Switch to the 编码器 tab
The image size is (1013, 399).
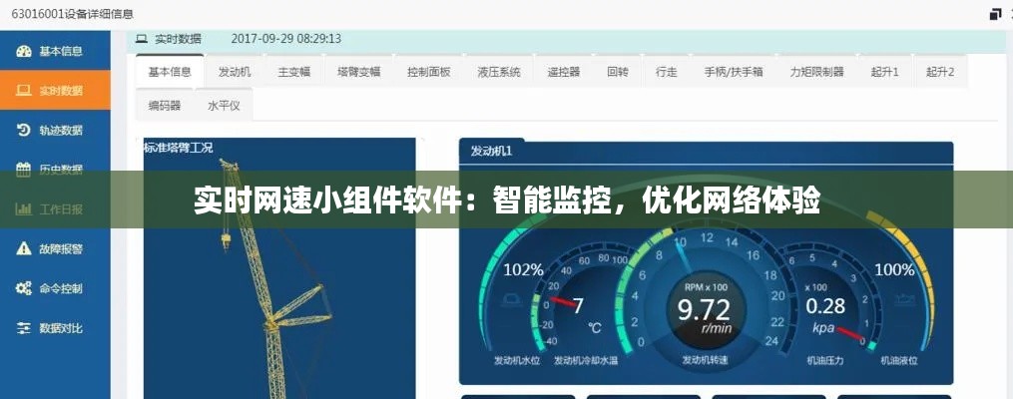(x=165, y=106)
